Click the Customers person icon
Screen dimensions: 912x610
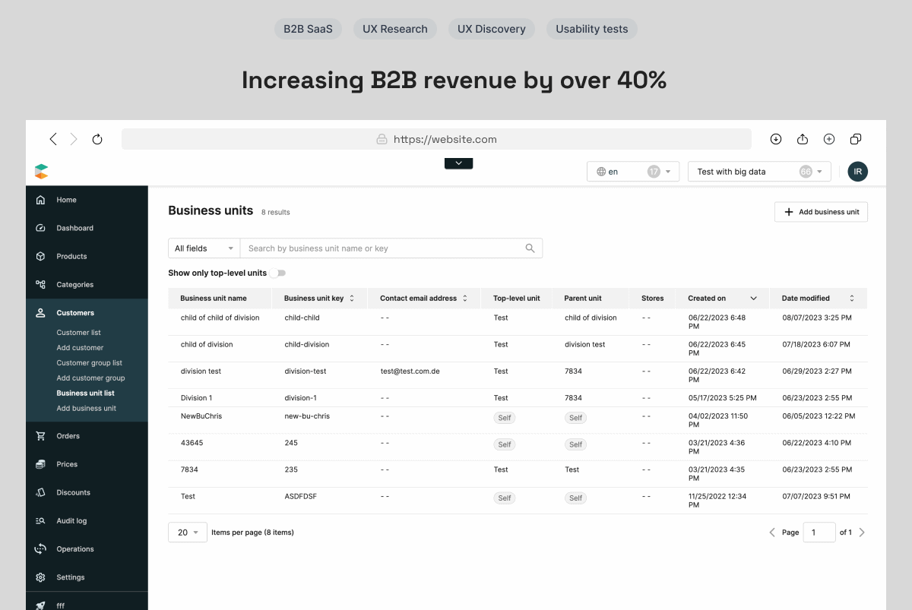pyautogui.click(x=40, y=313)
